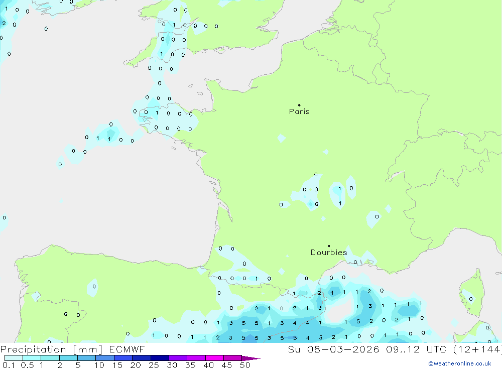Screen dimensions: 502x368
Task: Click the over-50 mm legend arrow tip
Action: pos(251,358)
